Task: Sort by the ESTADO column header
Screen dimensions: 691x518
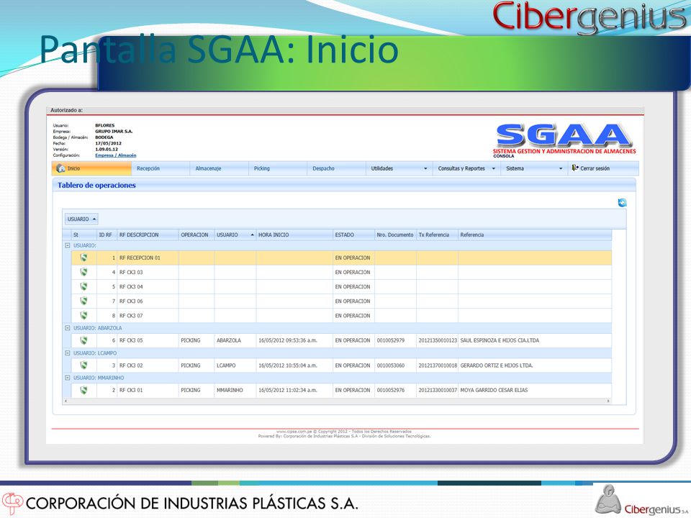Action: [353, 235]
